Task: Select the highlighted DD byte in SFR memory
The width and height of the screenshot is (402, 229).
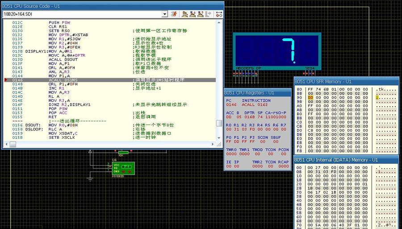Action: click(310, 97)
